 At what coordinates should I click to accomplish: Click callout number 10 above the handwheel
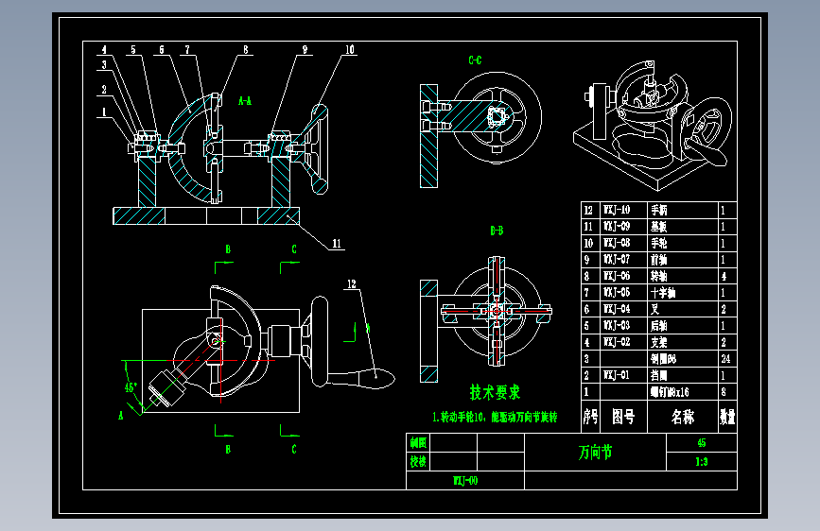[349, 50]
